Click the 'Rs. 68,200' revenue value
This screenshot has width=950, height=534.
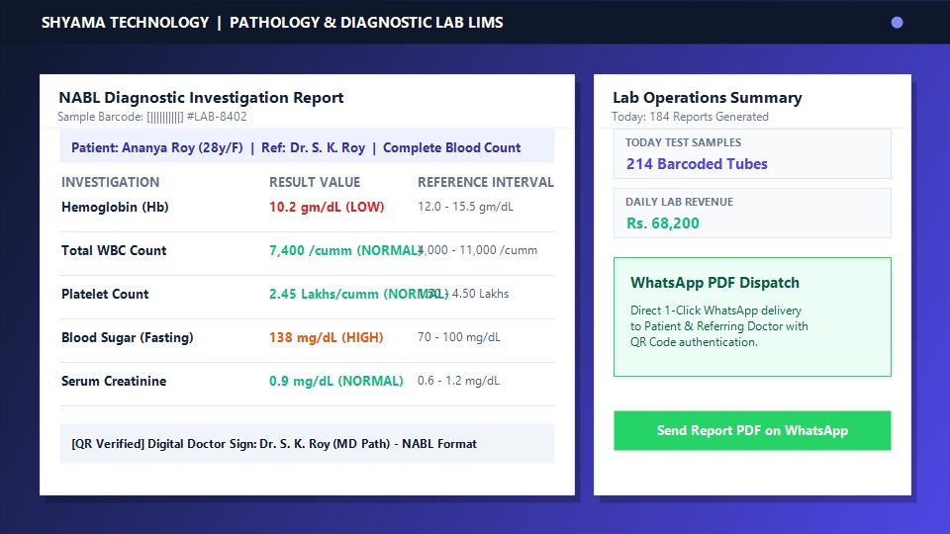pos(663,223)
